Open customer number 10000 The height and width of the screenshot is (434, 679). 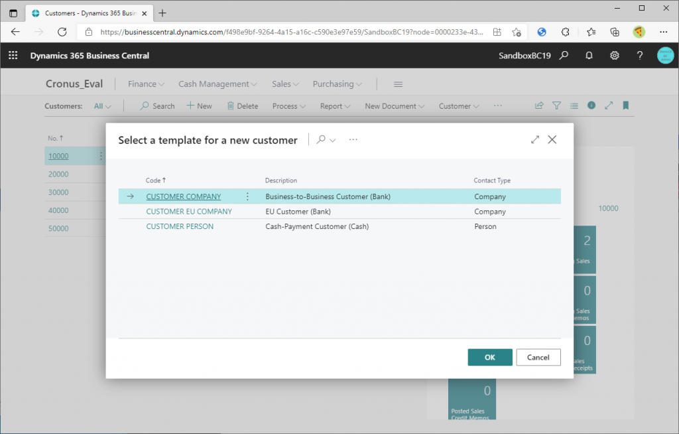coord(58,156)
